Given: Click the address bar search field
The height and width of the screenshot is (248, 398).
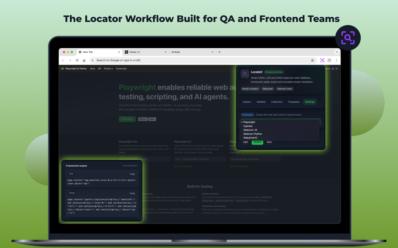Looking at the screenshot, I should point(203,60).
